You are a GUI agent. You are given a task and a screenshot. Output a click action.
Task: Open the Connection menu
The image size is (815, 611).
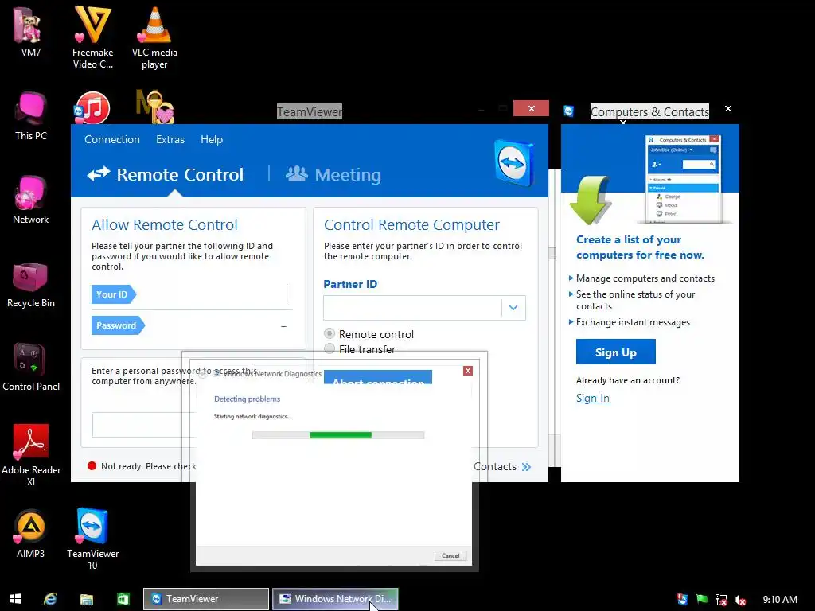[112, 139]
